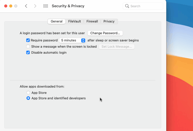Select the App Store radio option
The image size is (193, 131).
point(28,93)
